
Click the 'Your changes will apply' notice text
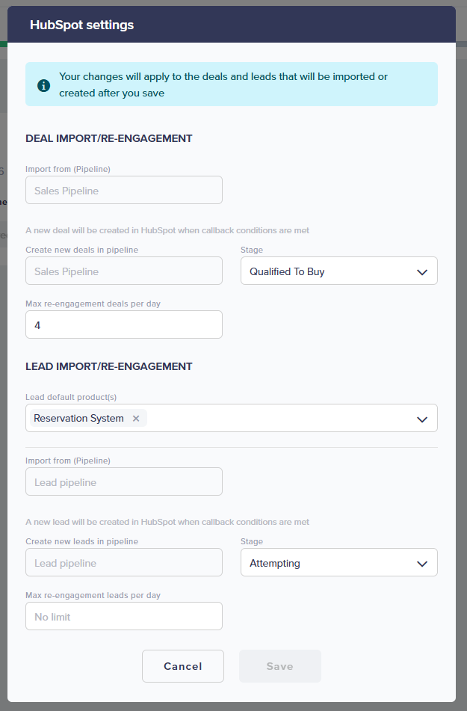click(223, 84)
